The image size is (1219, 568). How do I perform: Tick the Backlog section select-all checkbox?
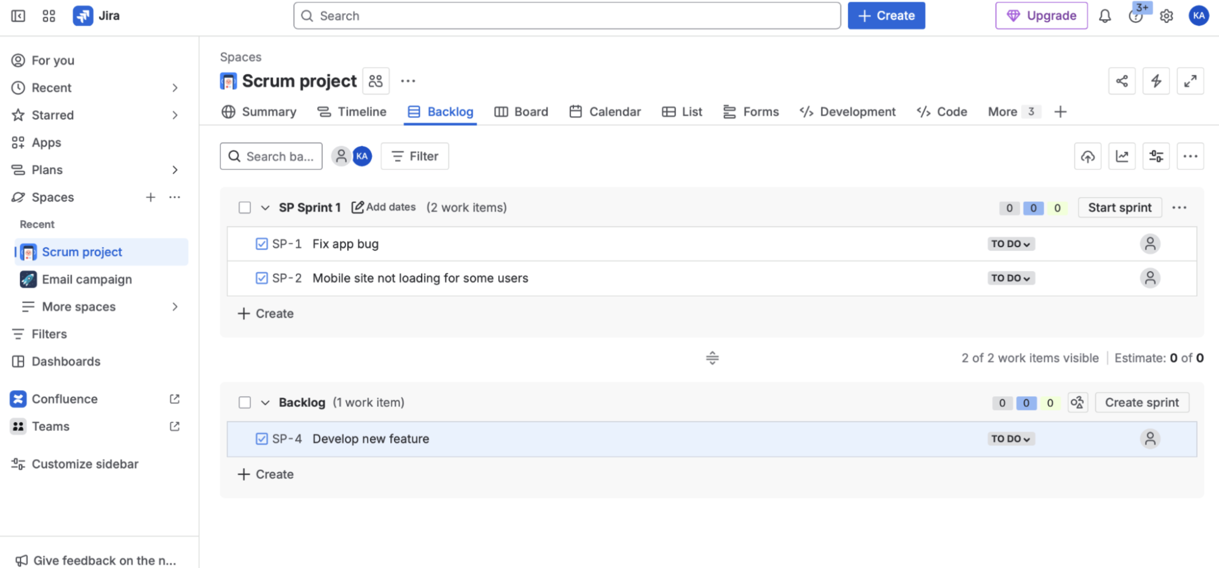pyautogui.click(x=245, y=403)
